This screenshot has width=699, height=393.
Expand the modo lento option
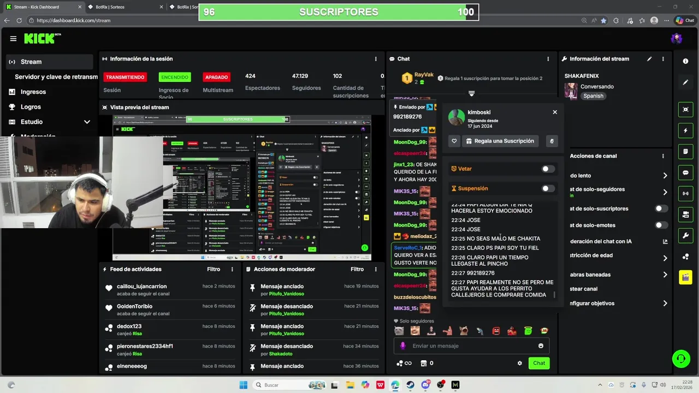pyautogui.click(x=665, y=176)
